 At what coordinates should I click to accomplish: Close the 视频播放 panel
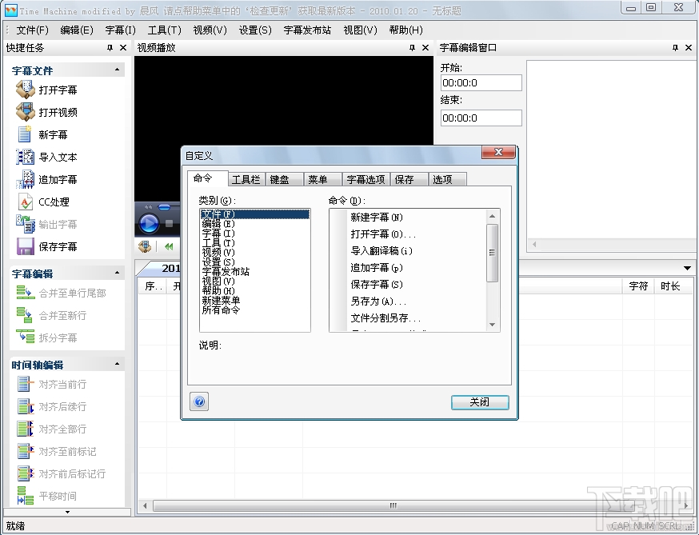[425, 48]
